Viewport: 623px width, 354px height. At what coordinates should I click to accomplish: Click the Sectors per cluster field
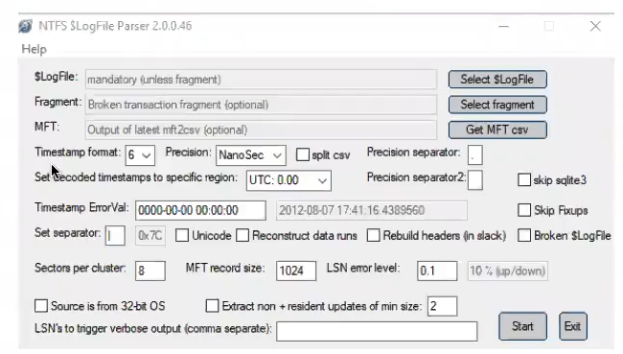click(150, 271)
